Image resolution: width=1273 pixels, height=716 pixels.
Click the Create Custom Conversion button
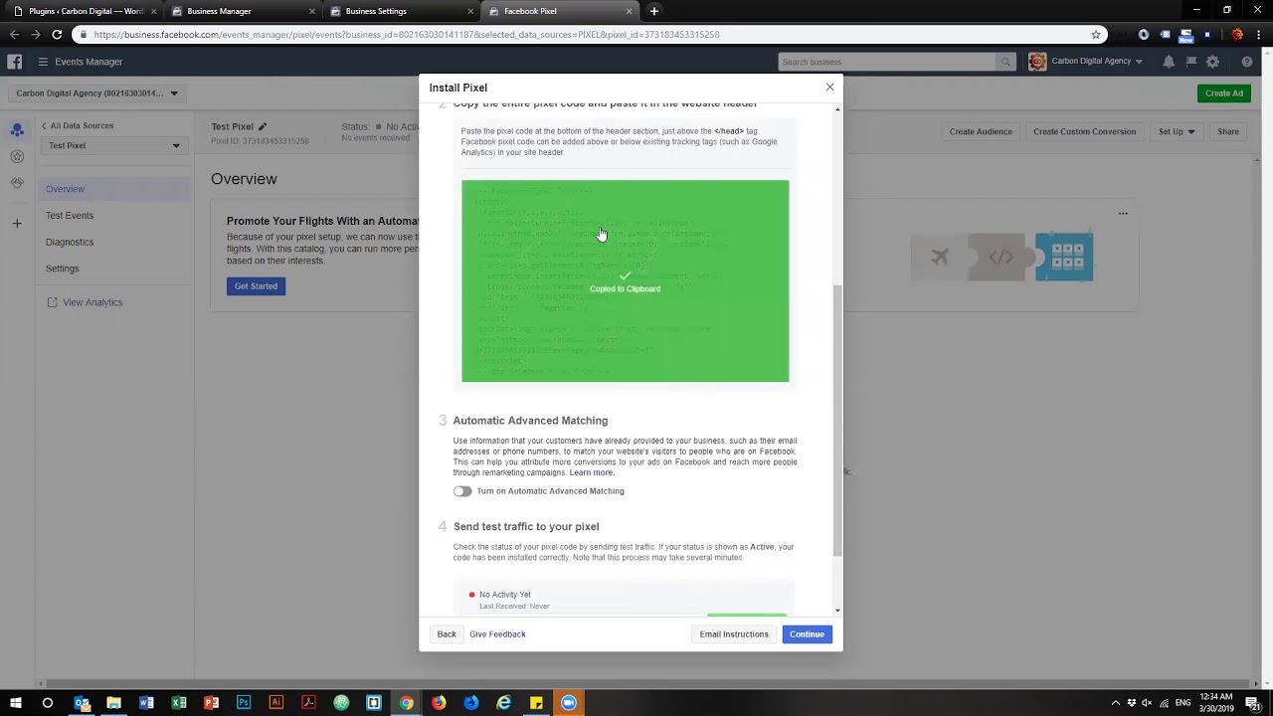[1084, 131]
